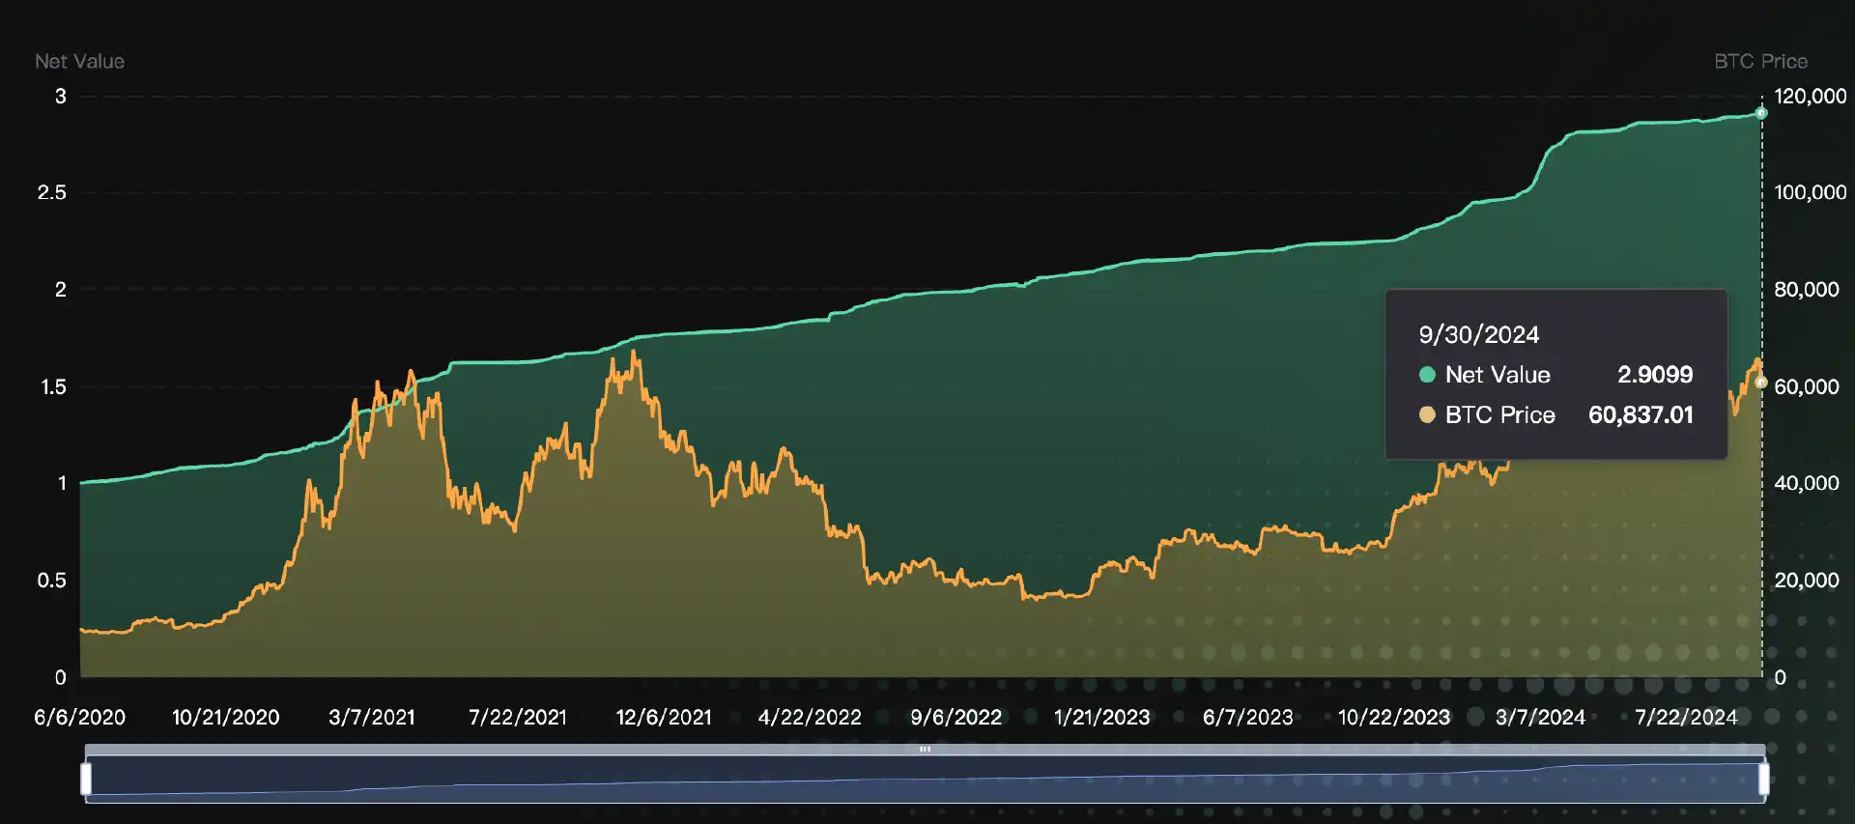Select the 12/6/2021 date label
This screenshot has height=824, width=1855.
pos(664,717)
